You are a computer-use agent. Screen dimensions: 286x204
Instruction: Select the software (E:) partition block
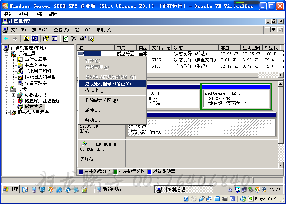[x=236, y=97]
